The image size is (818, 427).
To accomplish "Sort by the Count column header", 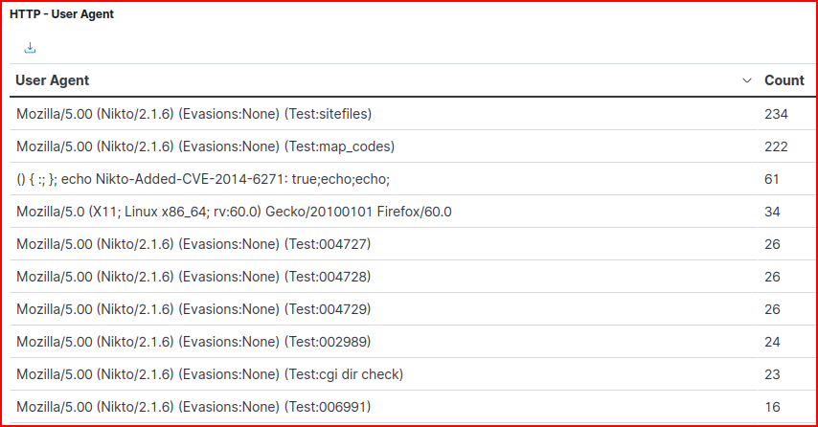I will pos(784,81).
